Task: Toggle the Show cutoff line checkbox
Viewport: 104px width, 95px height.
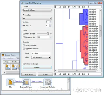Action: coord(24,45)
